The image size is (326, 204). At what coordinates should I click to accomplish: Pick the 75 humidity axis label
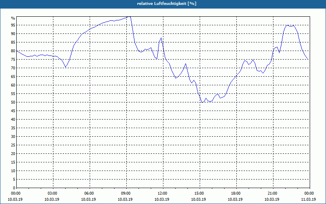point(13,59)
